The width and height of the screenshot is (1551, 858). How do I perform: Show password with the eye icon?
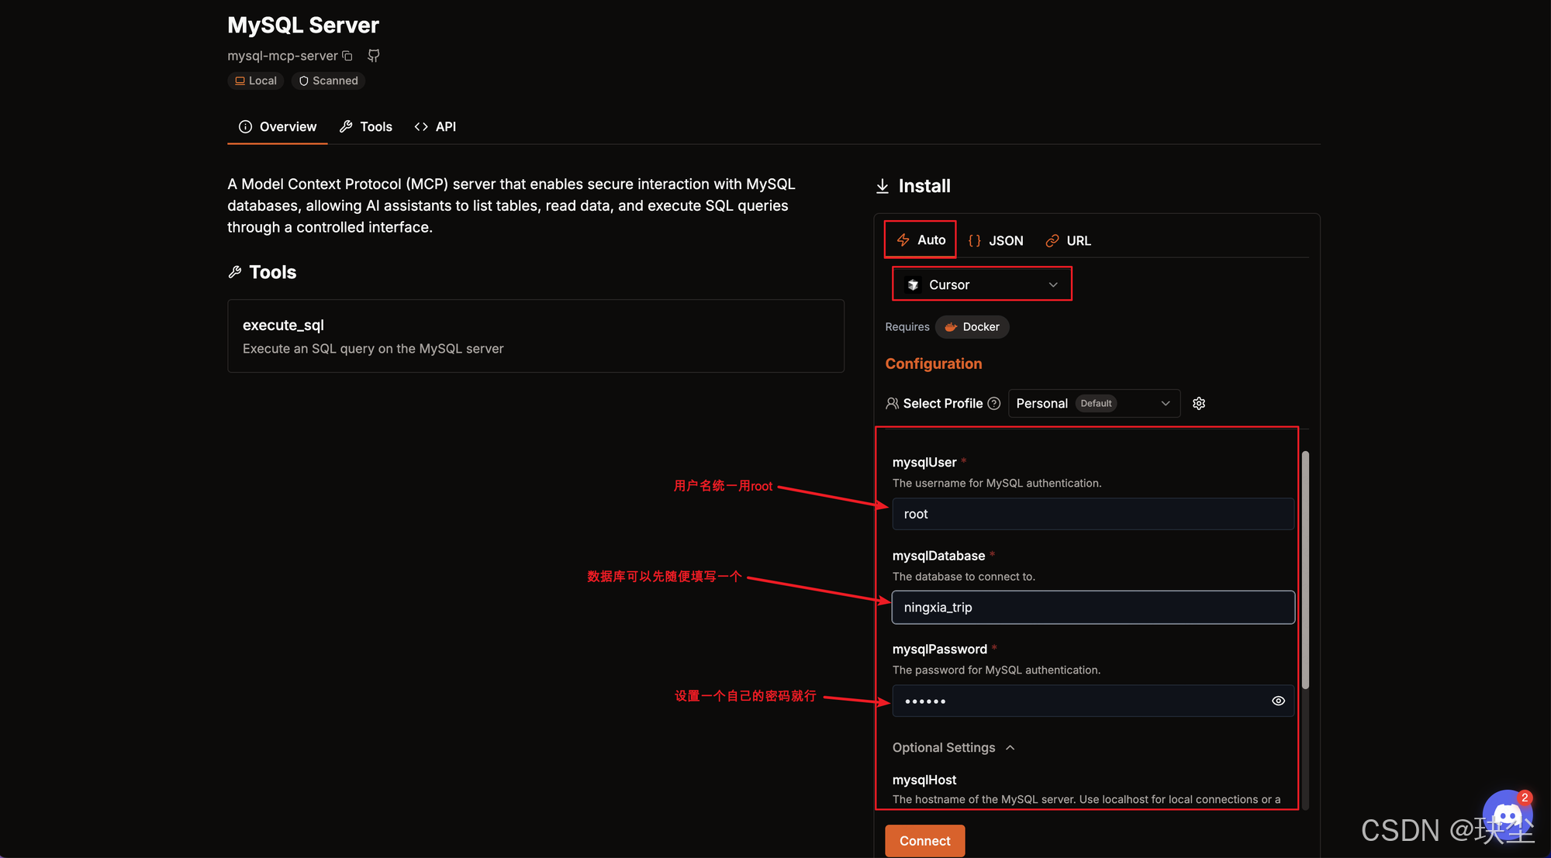tap(1278, 701)
